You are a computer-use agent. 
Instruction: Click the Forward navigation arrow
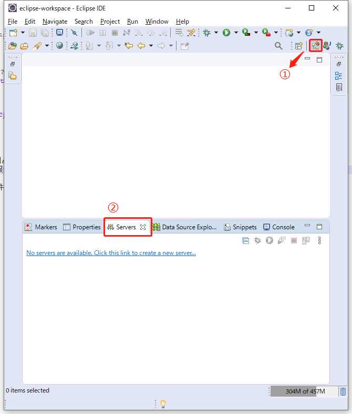161,46
